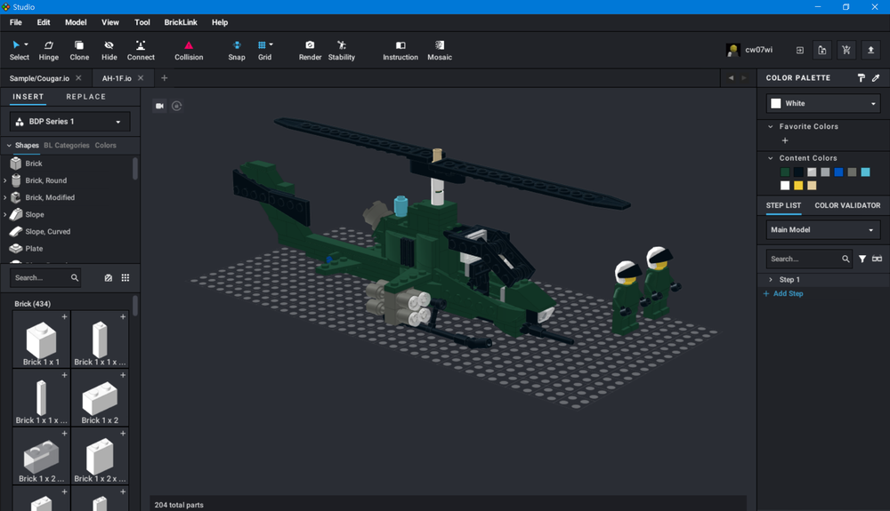Open the Grid size dropdown

coord(271,44)
